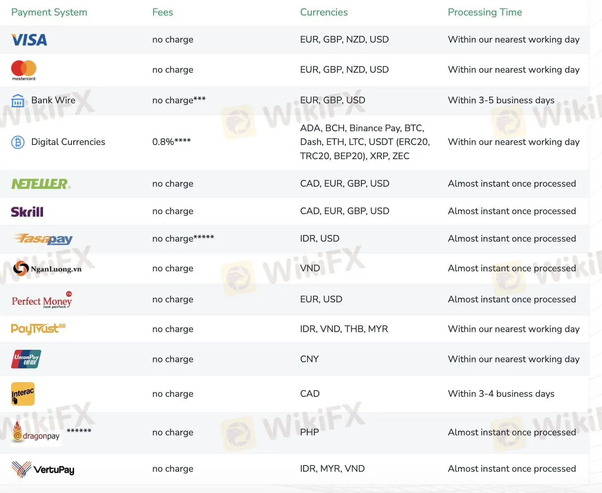Click the Mastercard logo
This screenshot has height=493, width=602.
[x=24, y=70]
